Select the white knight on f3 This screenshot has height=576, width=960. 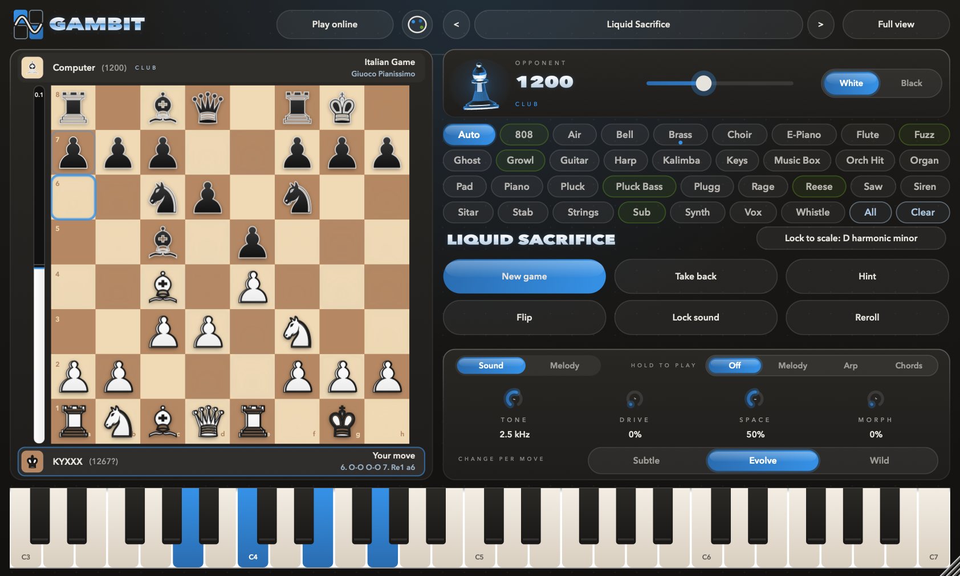[297, 331]
